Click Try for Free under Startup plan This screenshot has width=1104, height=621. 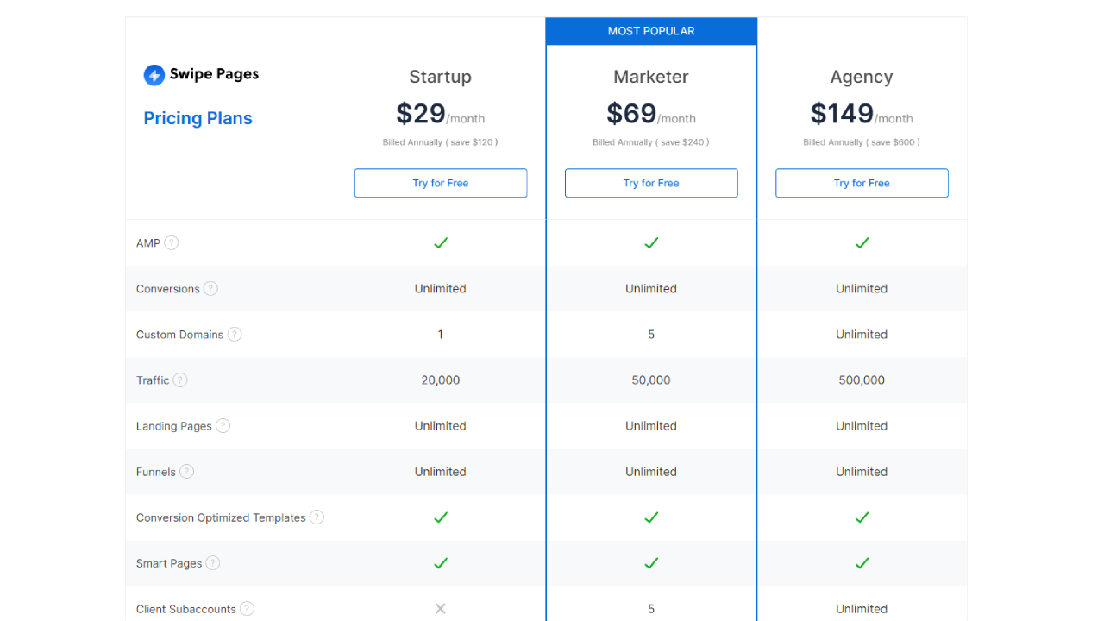point(441,183)
